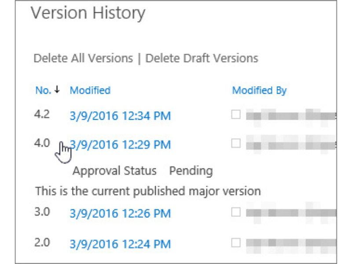This screenshot has height=264, width=352.
Task: Sort by the Modified column header
Action: coord(90,91)
